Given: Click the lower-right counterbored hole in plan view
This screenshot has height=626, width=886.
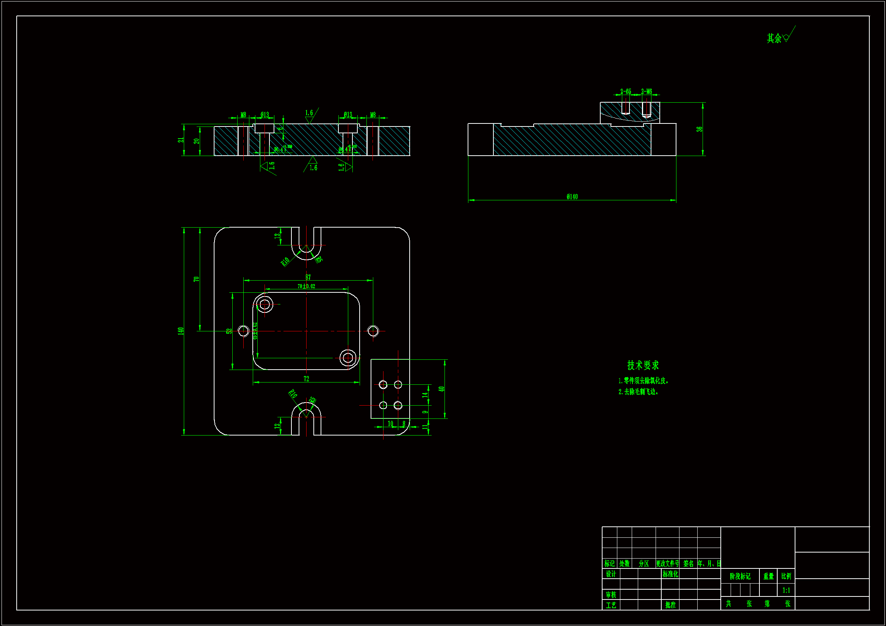Looking at the screenshot, I should coord(348,358).
